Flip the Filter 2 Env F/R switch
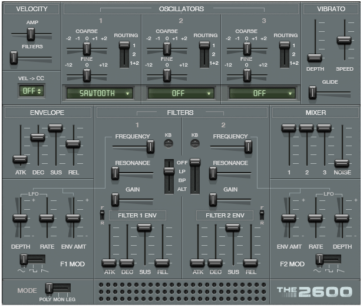 point(262,215)
